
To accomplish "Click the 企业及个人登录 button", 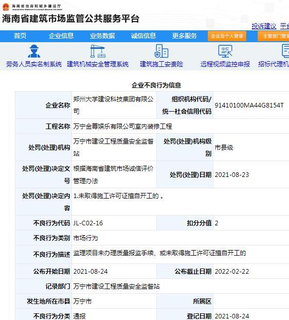I will click(227, 36).
